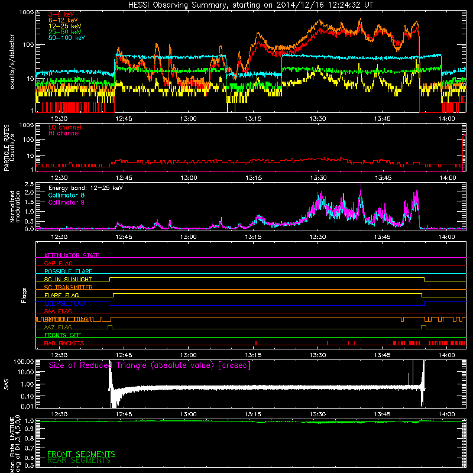Select the ATTENUATOR STATE flag label
This screenshot has width=473, height=473.
click(x=72, y=255)
